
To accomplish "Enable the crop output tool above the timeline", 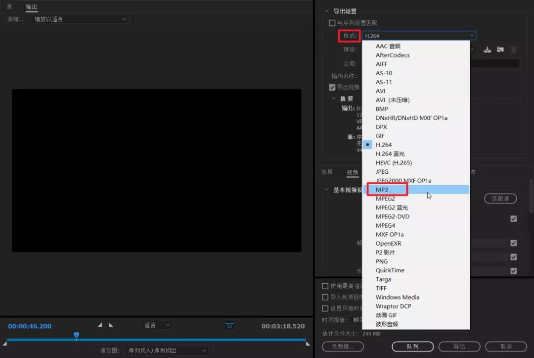I will [x=229, y=325].
